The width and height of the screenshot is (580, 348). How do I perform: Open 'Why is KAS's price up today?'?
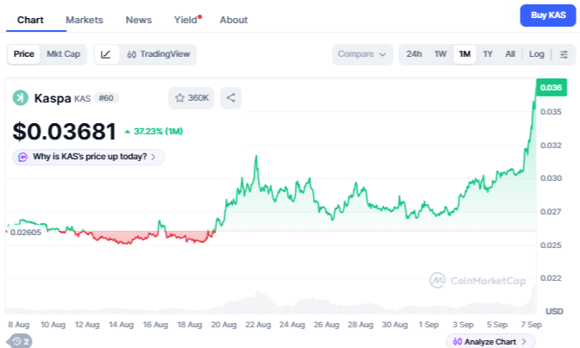pos(89,157)
